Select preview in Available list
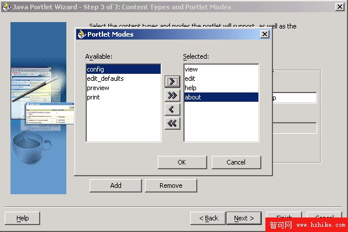Viewport: 348px width, 232px height. tap(123, 88)
